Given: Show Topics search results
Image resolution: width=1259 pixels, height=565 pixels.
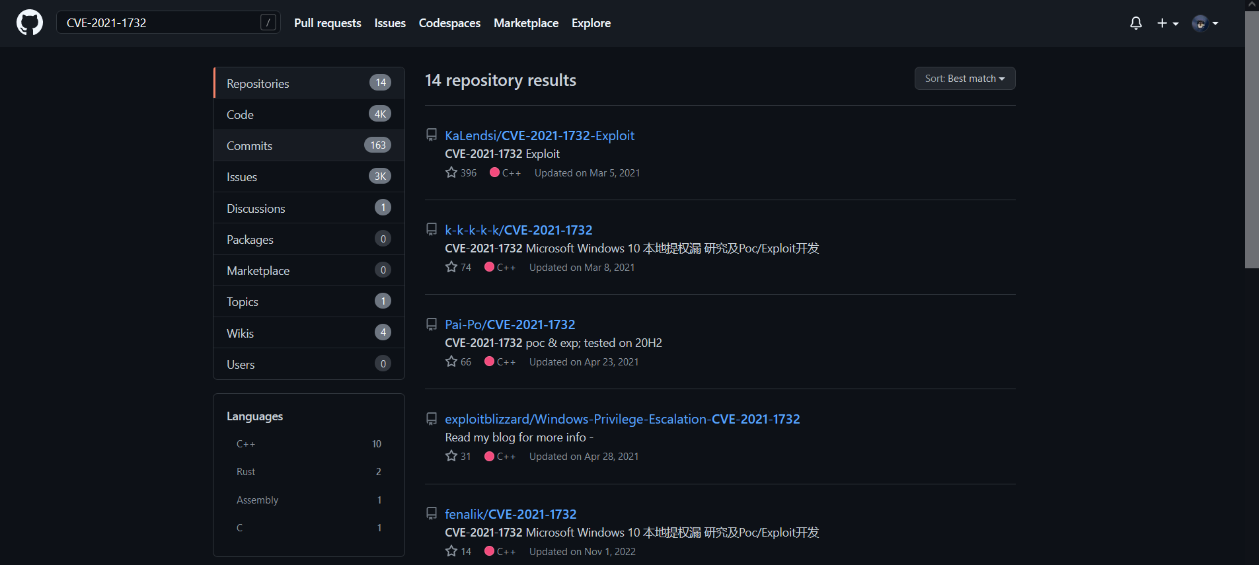Looking at the screenshot, I should pos(309,301).
